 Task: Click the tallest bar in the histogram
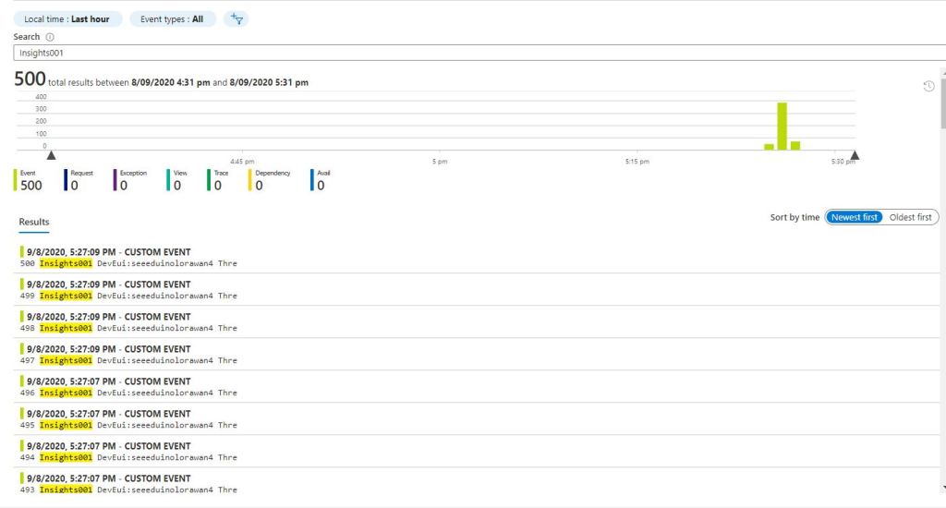[x=782, y=126]
